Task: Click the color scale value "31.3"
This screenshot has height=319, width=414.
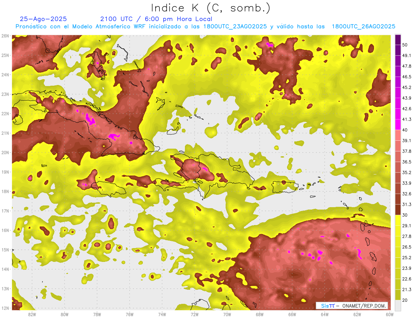Action: pyautogui.click(x=407, y=204)
